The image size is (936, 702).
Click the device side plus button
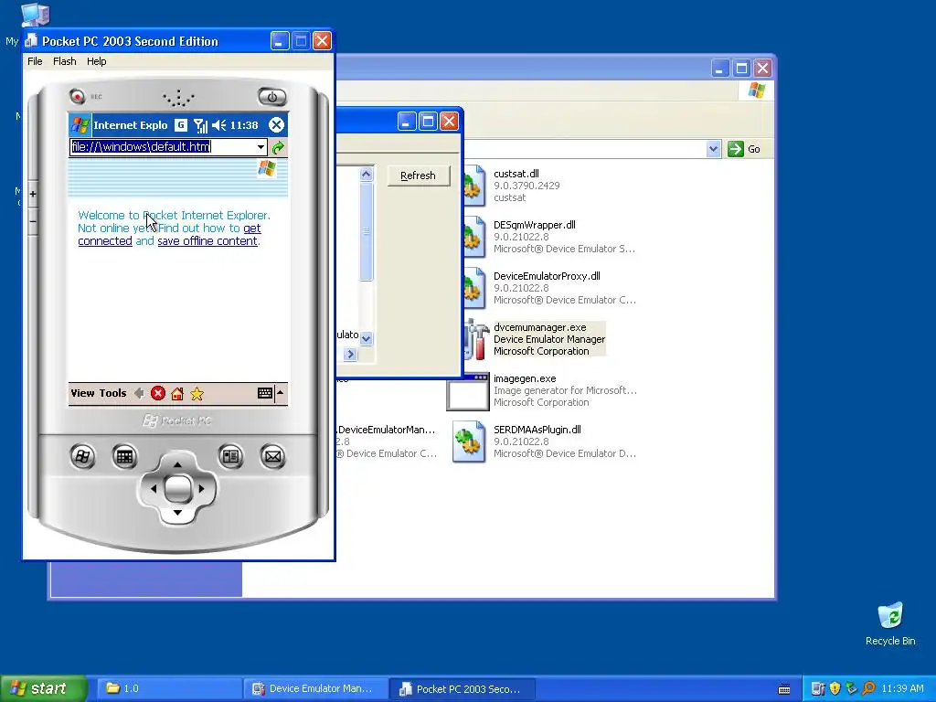pos(33,194)
